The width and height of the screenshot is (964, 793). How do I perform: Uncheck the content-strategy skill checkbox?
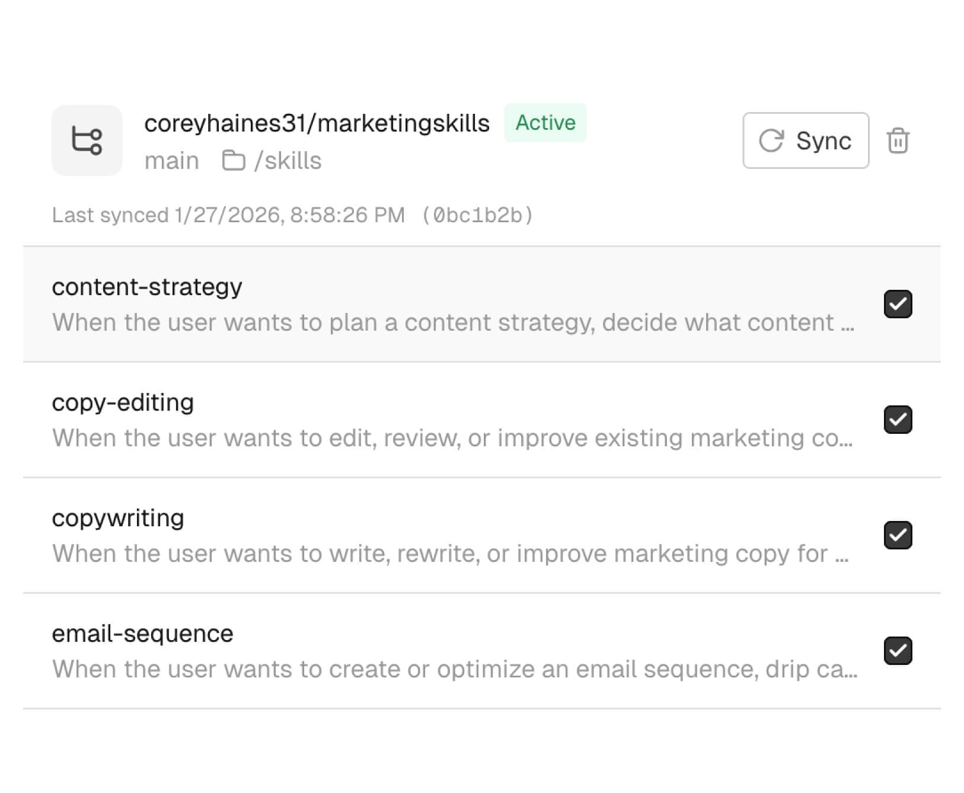(x=898, y=303)
